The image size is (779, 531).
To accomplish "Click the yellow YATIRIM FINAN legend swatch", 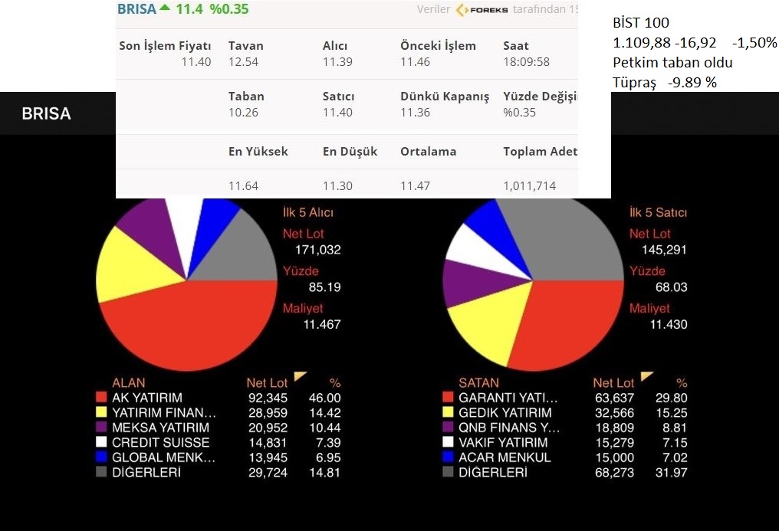I will click(101, 412).
